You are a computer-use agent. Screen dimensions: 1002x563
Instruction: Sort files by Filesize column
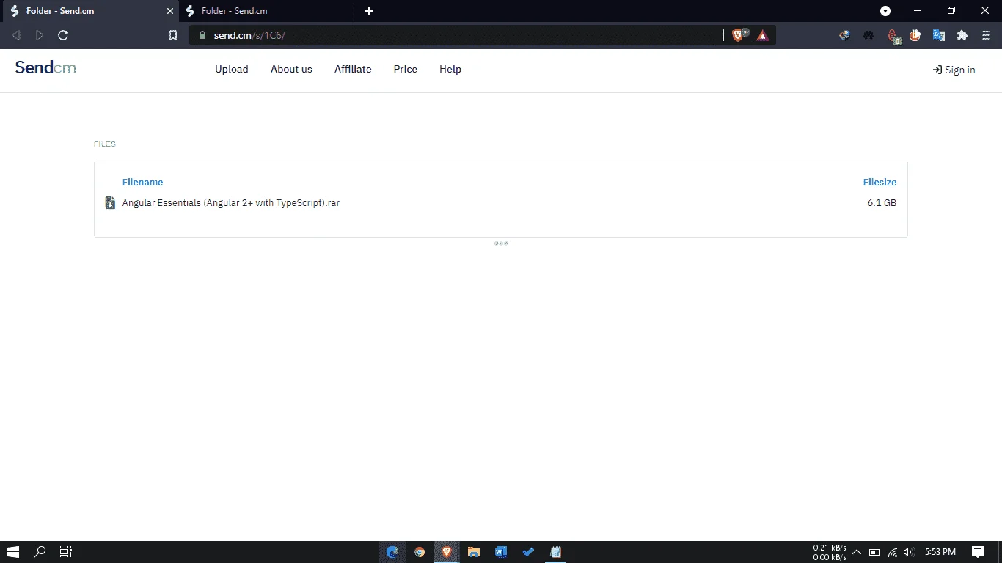pos(880,182)
